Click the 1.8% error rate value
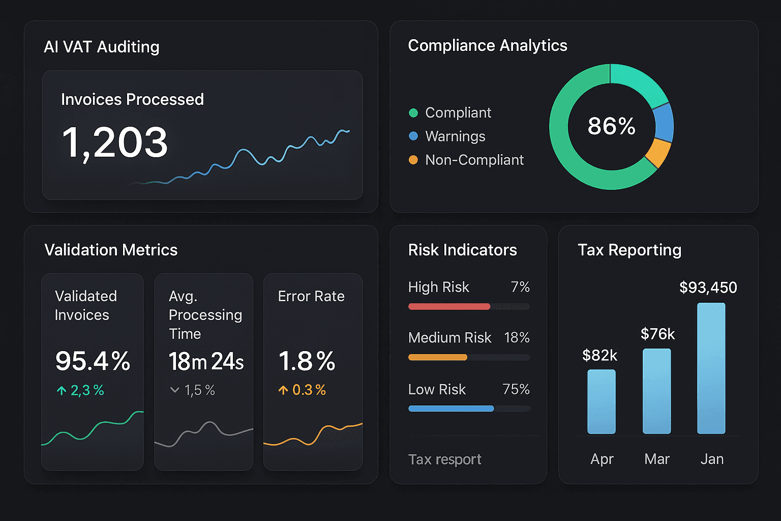Screen dimensions: 781x521 coord(307,361)
